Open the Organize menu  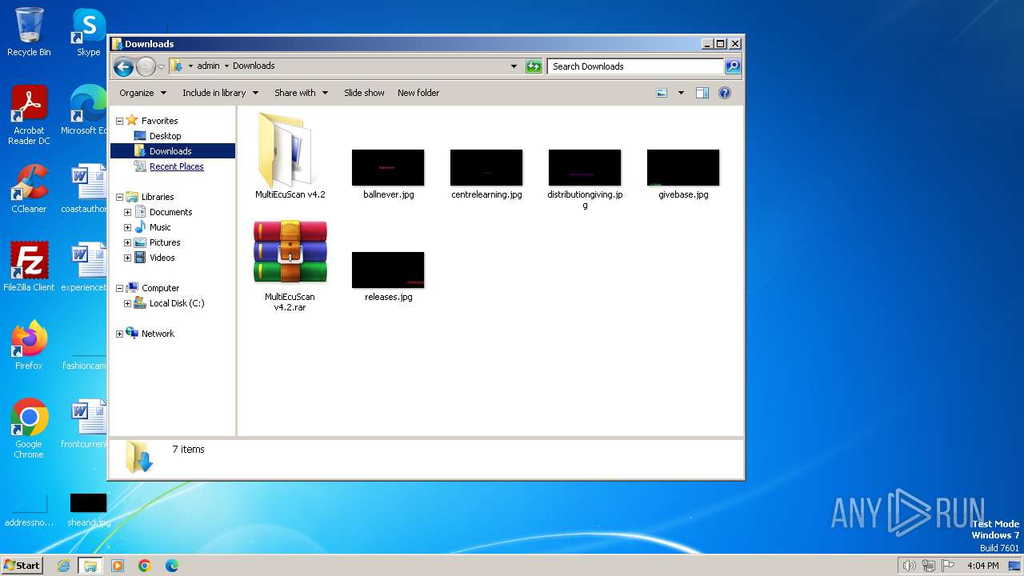(143, 93)
